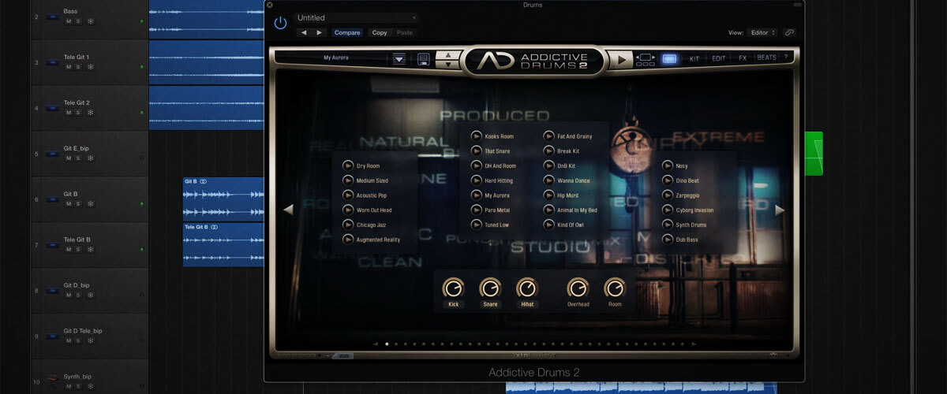Mute the Bass track
The height and width of the screenshot is (394, 947).
[69, 21]
